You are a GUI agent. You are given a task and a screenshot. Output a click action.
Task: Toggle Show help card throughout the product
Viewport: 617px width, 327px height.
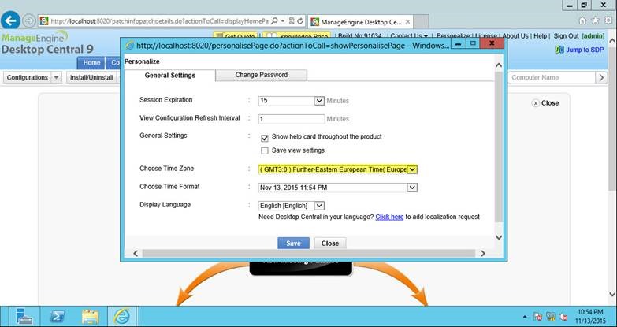pos(265,138)
